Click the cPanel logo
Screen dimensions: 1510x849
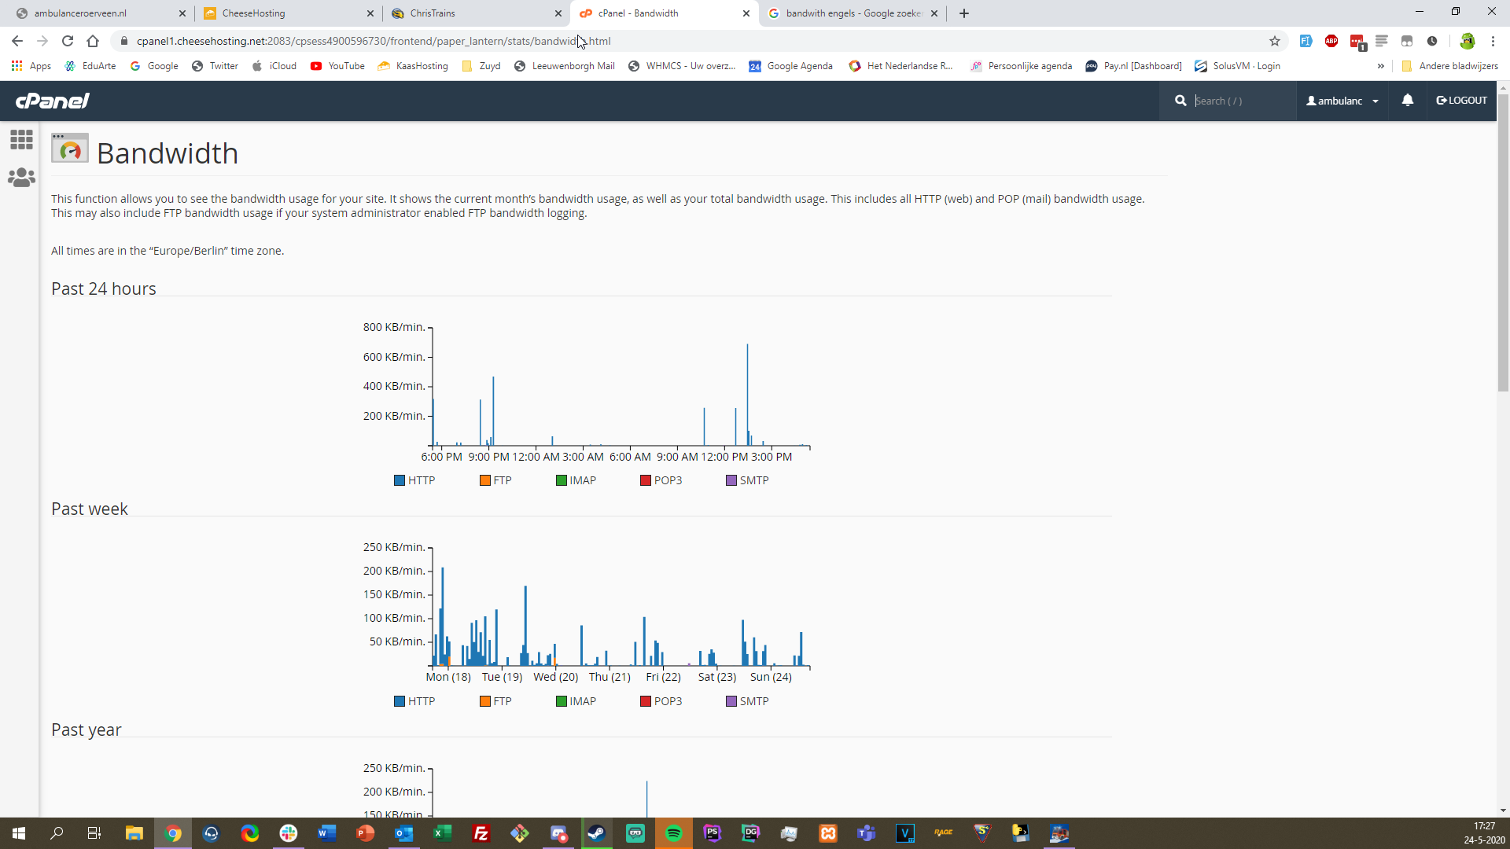(53, 101)
